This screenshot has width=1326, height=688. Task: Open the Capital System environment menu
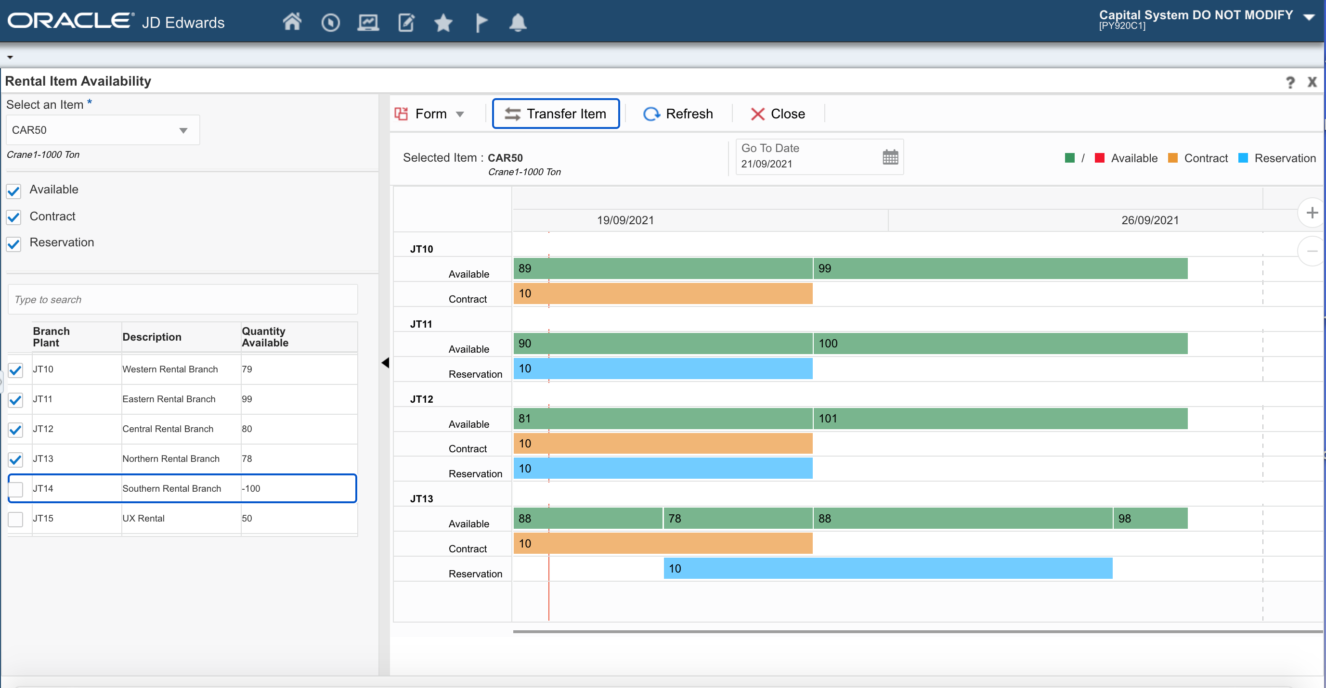pyautogui.click(x=1308, y=17)
